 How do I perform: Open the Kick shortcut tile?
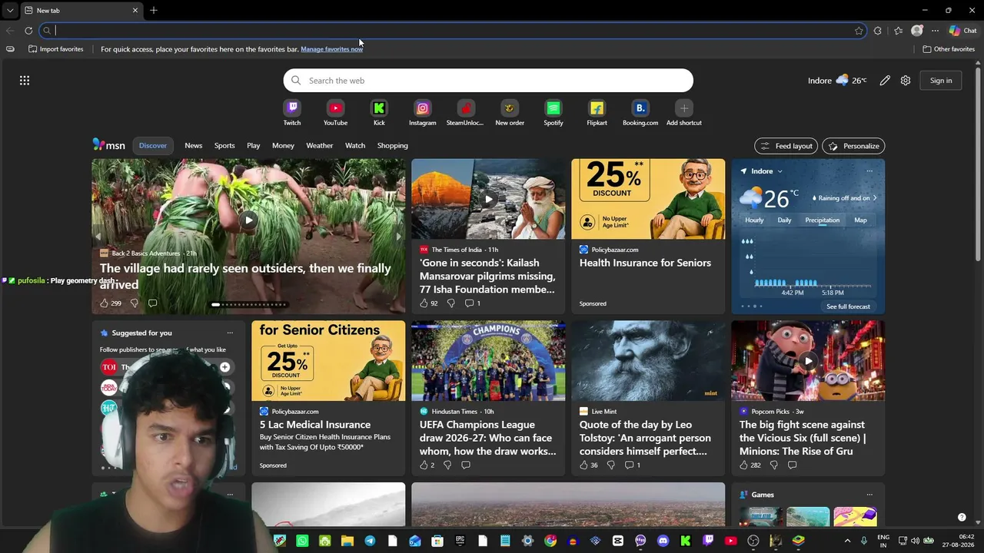(379, 112)
